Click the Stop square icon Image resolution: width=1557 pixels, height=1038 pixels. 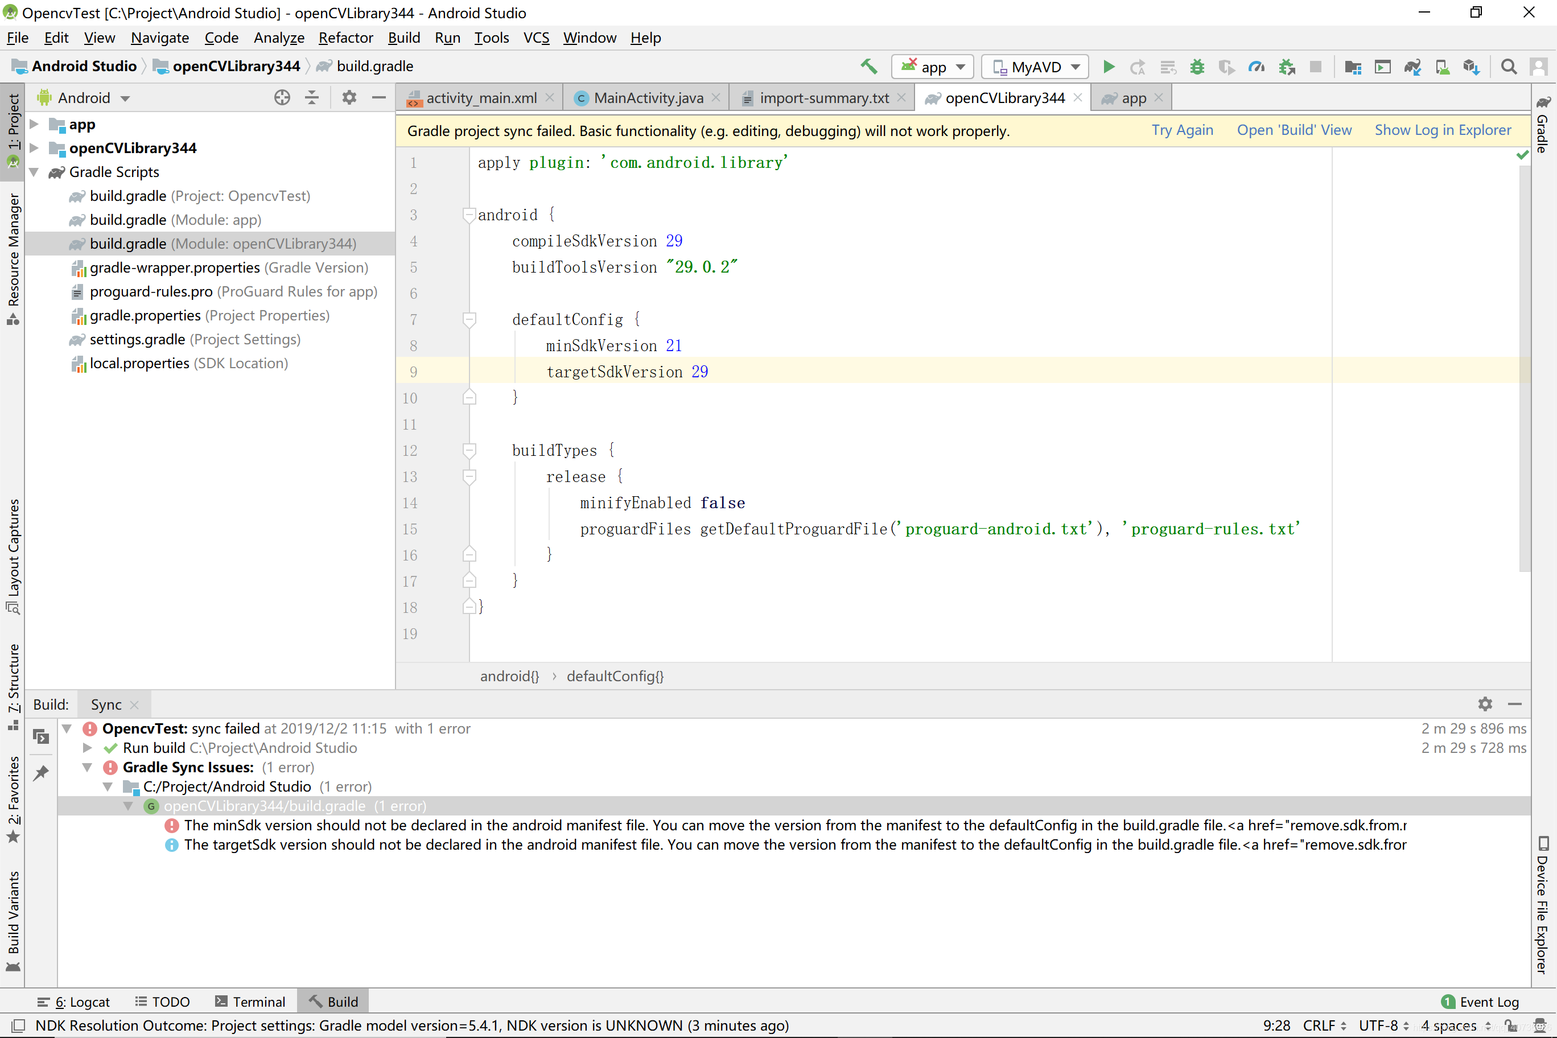pyautogui.click(x=1316, y=67)
